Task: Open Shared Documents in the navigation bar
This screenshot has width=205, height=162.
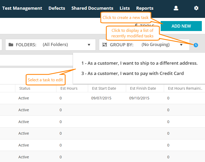Action: [x=92, y=8]
